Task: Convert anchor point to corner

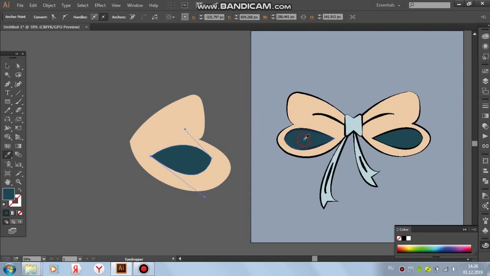Action: click(x=54, y=17)
